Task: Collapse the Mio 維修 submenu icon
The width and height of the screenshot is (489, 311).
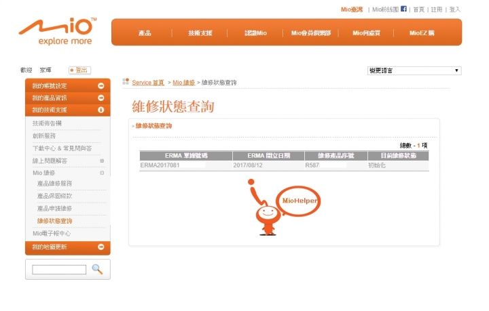Action: coord(102,173)
